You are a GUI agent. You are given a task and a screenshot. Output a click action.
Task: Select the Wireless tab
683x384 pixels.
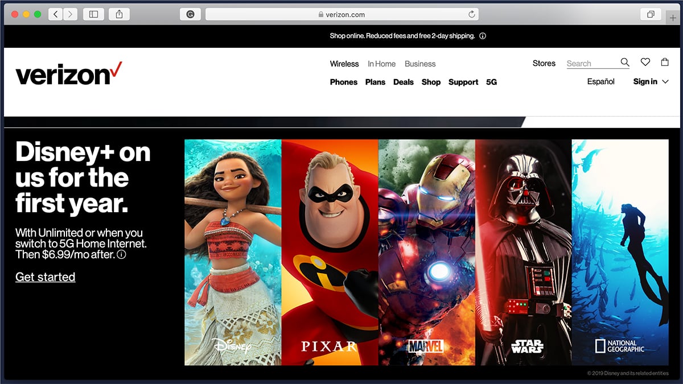click(x=344, y=64)
